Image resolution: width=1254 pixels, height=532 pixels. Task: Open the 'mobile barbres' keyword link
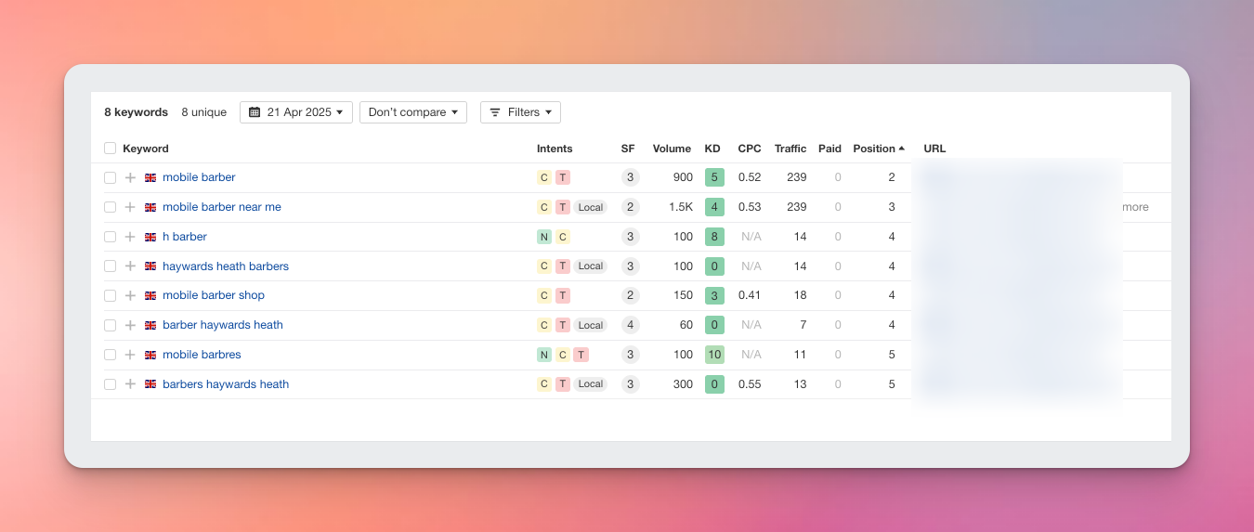[202, 355]
